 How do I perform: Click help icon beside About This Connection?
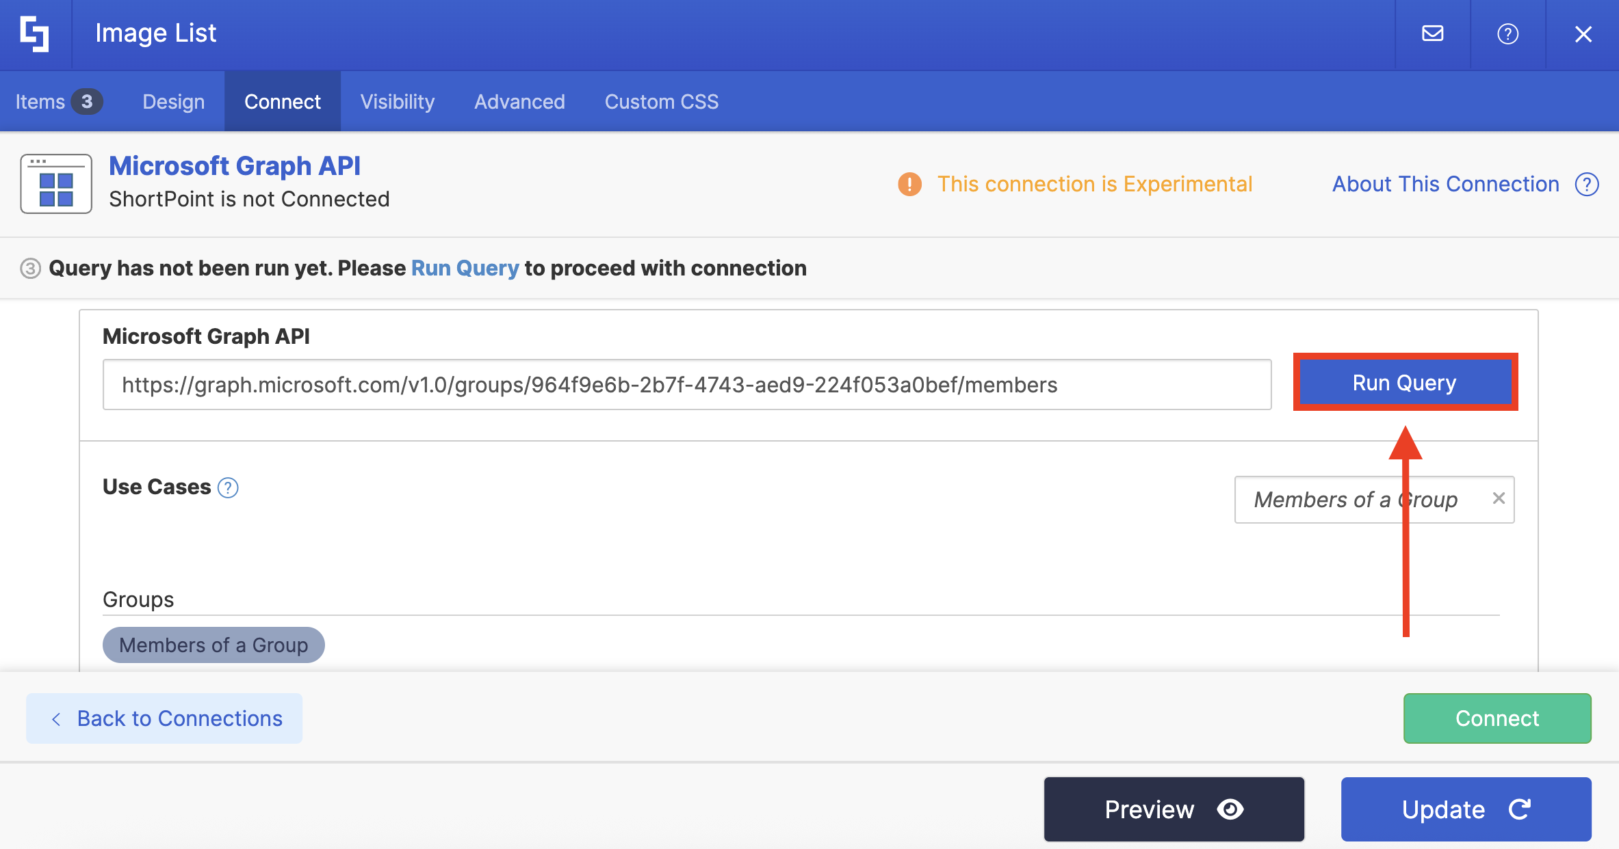(1587, 184)
